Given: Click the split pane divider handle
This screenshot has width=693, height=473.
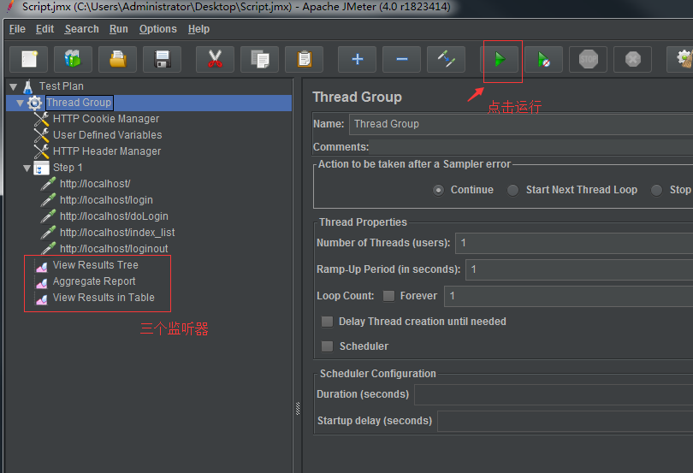Looking at the screenshot, I should click(298, 409).
